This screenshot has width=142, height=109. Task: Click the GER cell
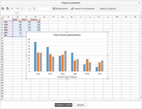click(8, 33)
